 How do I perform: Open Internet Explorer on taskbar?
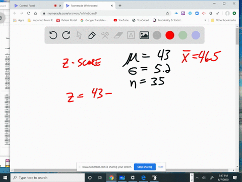(144, 177)
